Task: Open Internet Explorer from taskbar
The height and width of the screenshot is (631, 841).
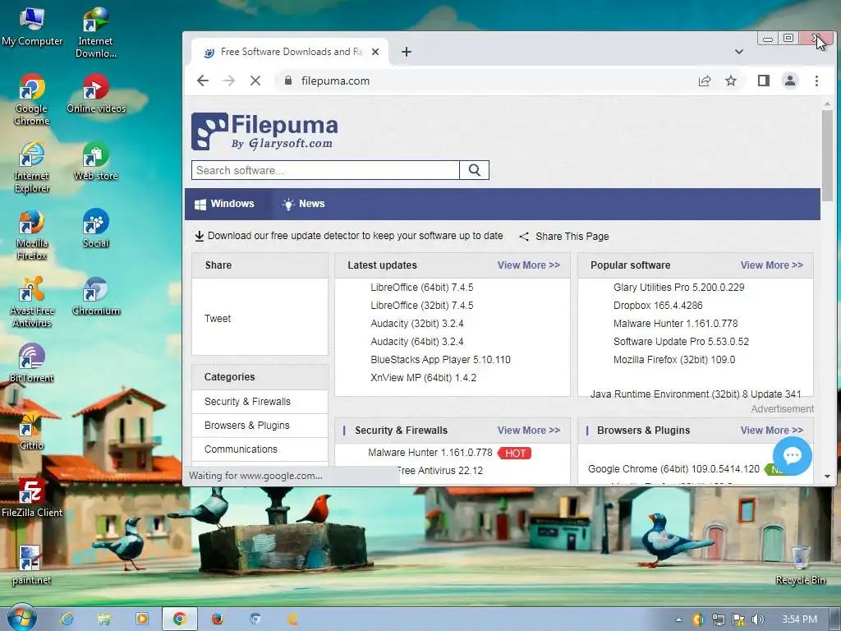Action: coord(67,619)
